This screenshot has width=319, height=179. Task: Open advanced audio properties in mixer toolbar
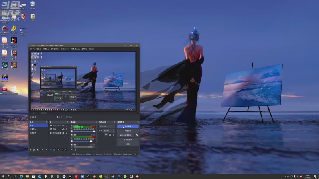click(x=71, y=150)
